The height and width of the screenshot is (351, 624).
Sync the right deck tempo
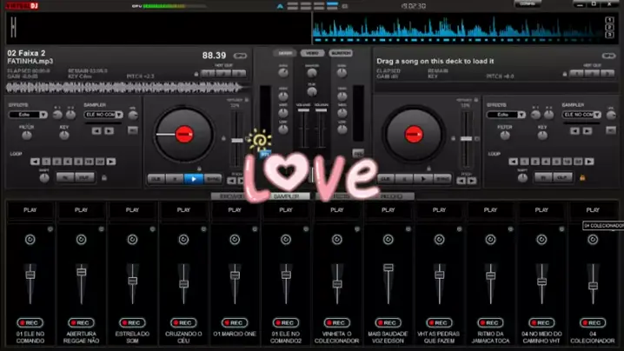click(442, 179)
